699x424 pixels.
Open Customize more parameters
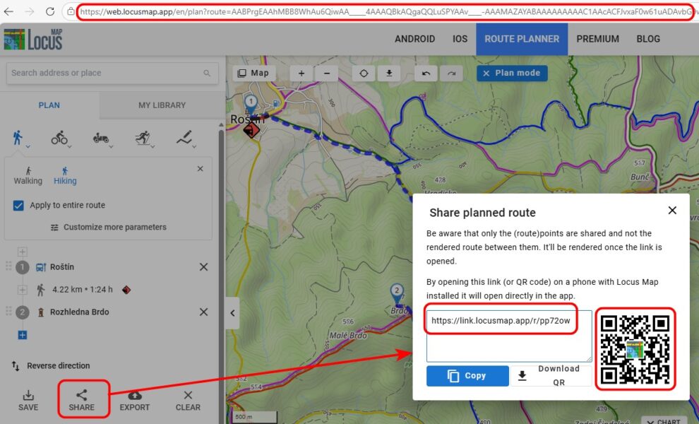108,228
